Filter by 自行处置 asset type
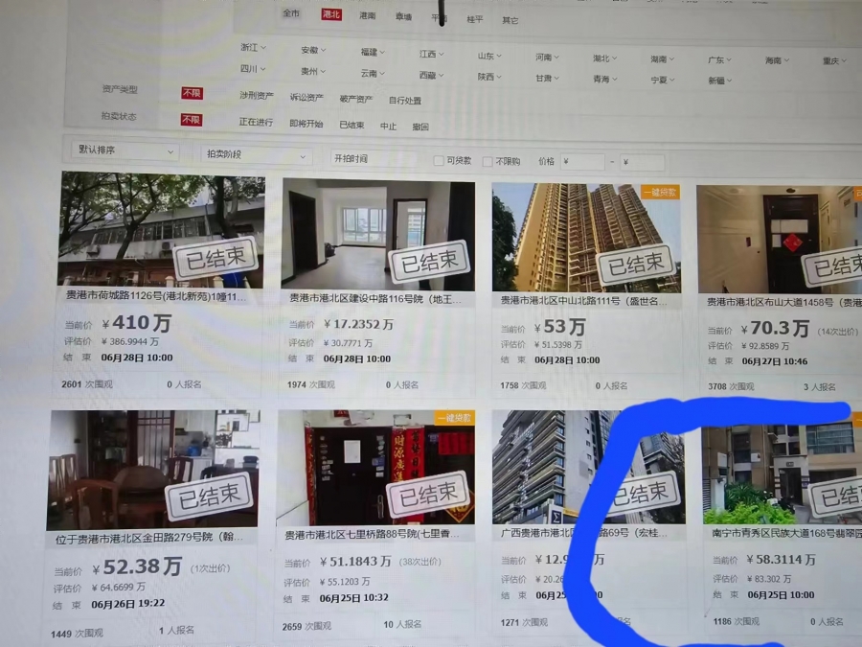Viewport: 862px width, 647px height. [x=405, y=101]
